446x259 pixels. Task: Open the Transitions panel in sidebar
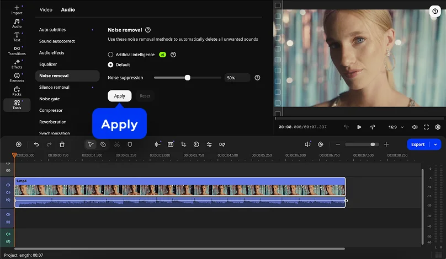coord(17,50)
